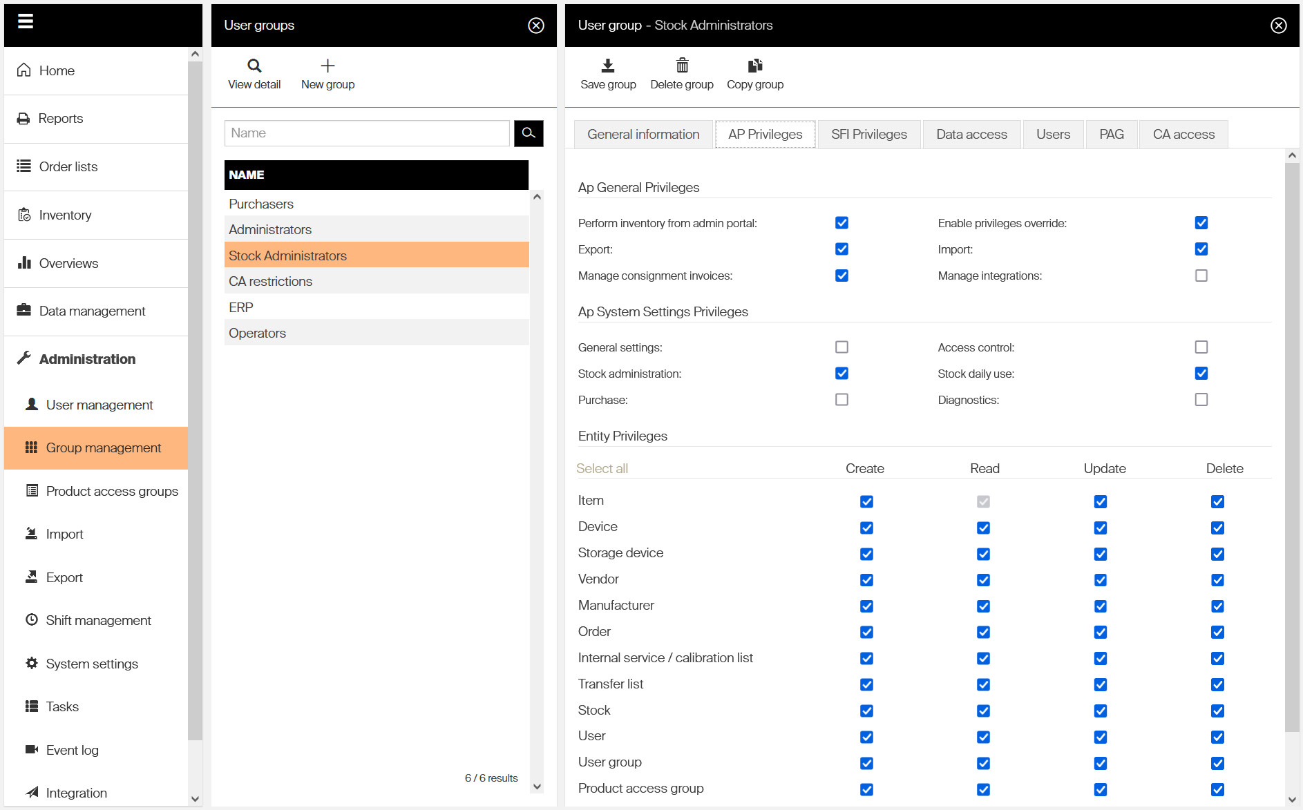Click the black search button beside Name

529,133
